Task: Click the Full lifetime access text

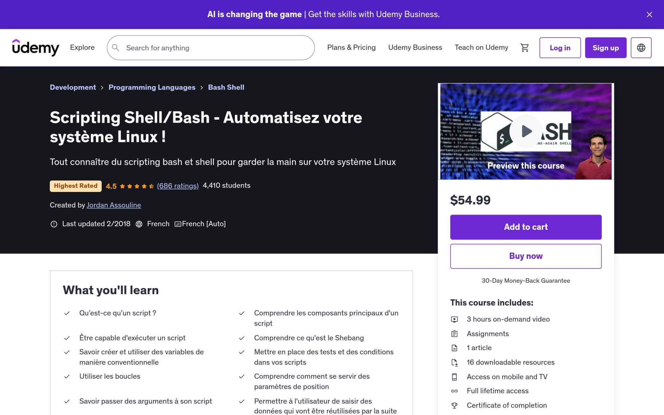Action: click(x=498, y=391)
